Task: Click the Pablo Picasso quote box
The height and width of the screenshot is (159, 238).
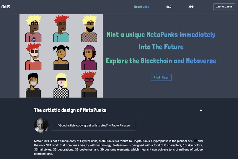Action: click(94, 125)
